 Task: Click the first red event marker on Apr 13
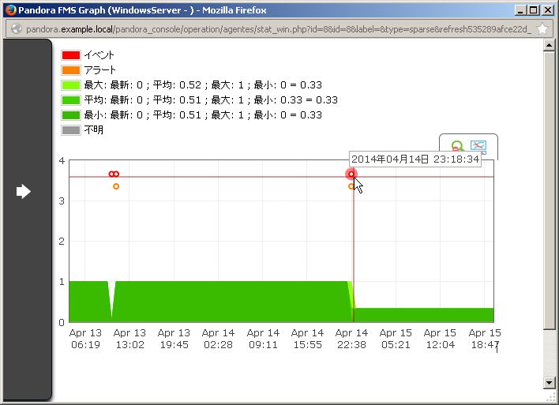111,174
